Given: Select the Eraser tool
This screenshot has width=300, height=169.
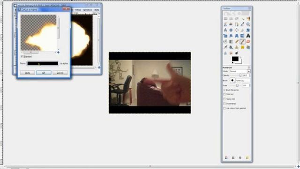Looking at the screenshot, I should [x=248, y=42].
